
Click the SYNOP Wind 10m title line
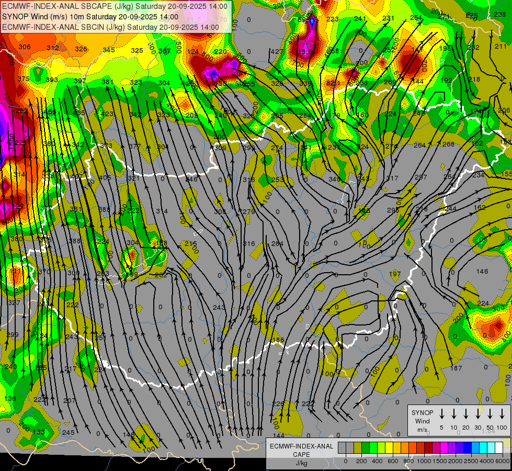pyautogui.click(x=90, y=17)
